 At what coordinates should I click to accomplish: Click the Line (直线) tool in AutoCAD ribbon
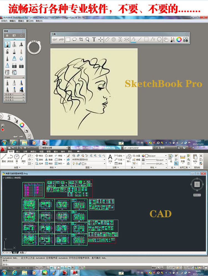[x=4, y=158]
